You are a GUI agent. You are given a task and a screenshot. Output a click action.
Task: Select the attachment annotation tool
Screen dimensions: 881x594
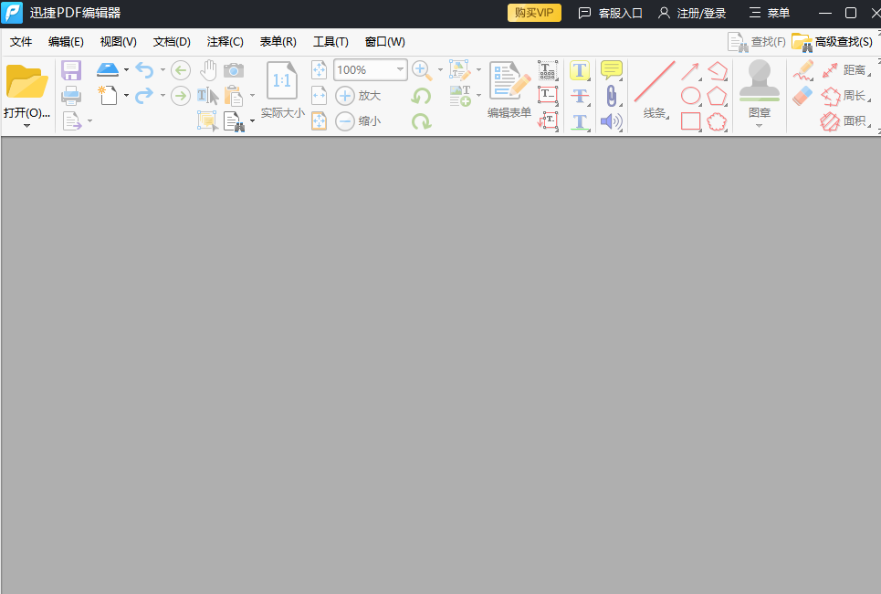coord(611,94)
